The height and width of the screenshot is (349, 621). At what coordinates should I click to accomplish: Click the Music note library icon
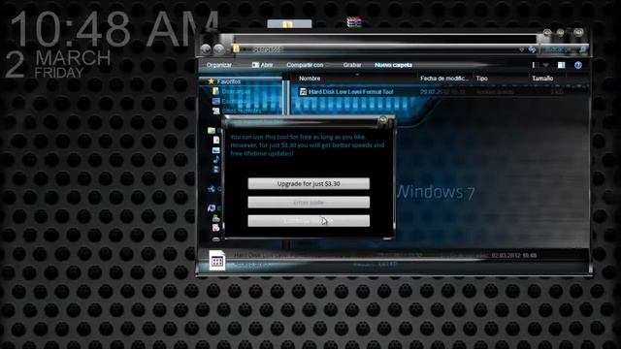click(x=216, y=159)
